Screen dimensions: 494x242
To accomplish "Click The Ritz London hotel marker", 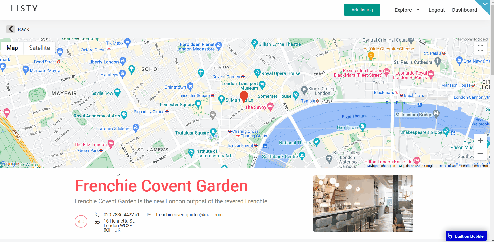I will tap(111, 144).
